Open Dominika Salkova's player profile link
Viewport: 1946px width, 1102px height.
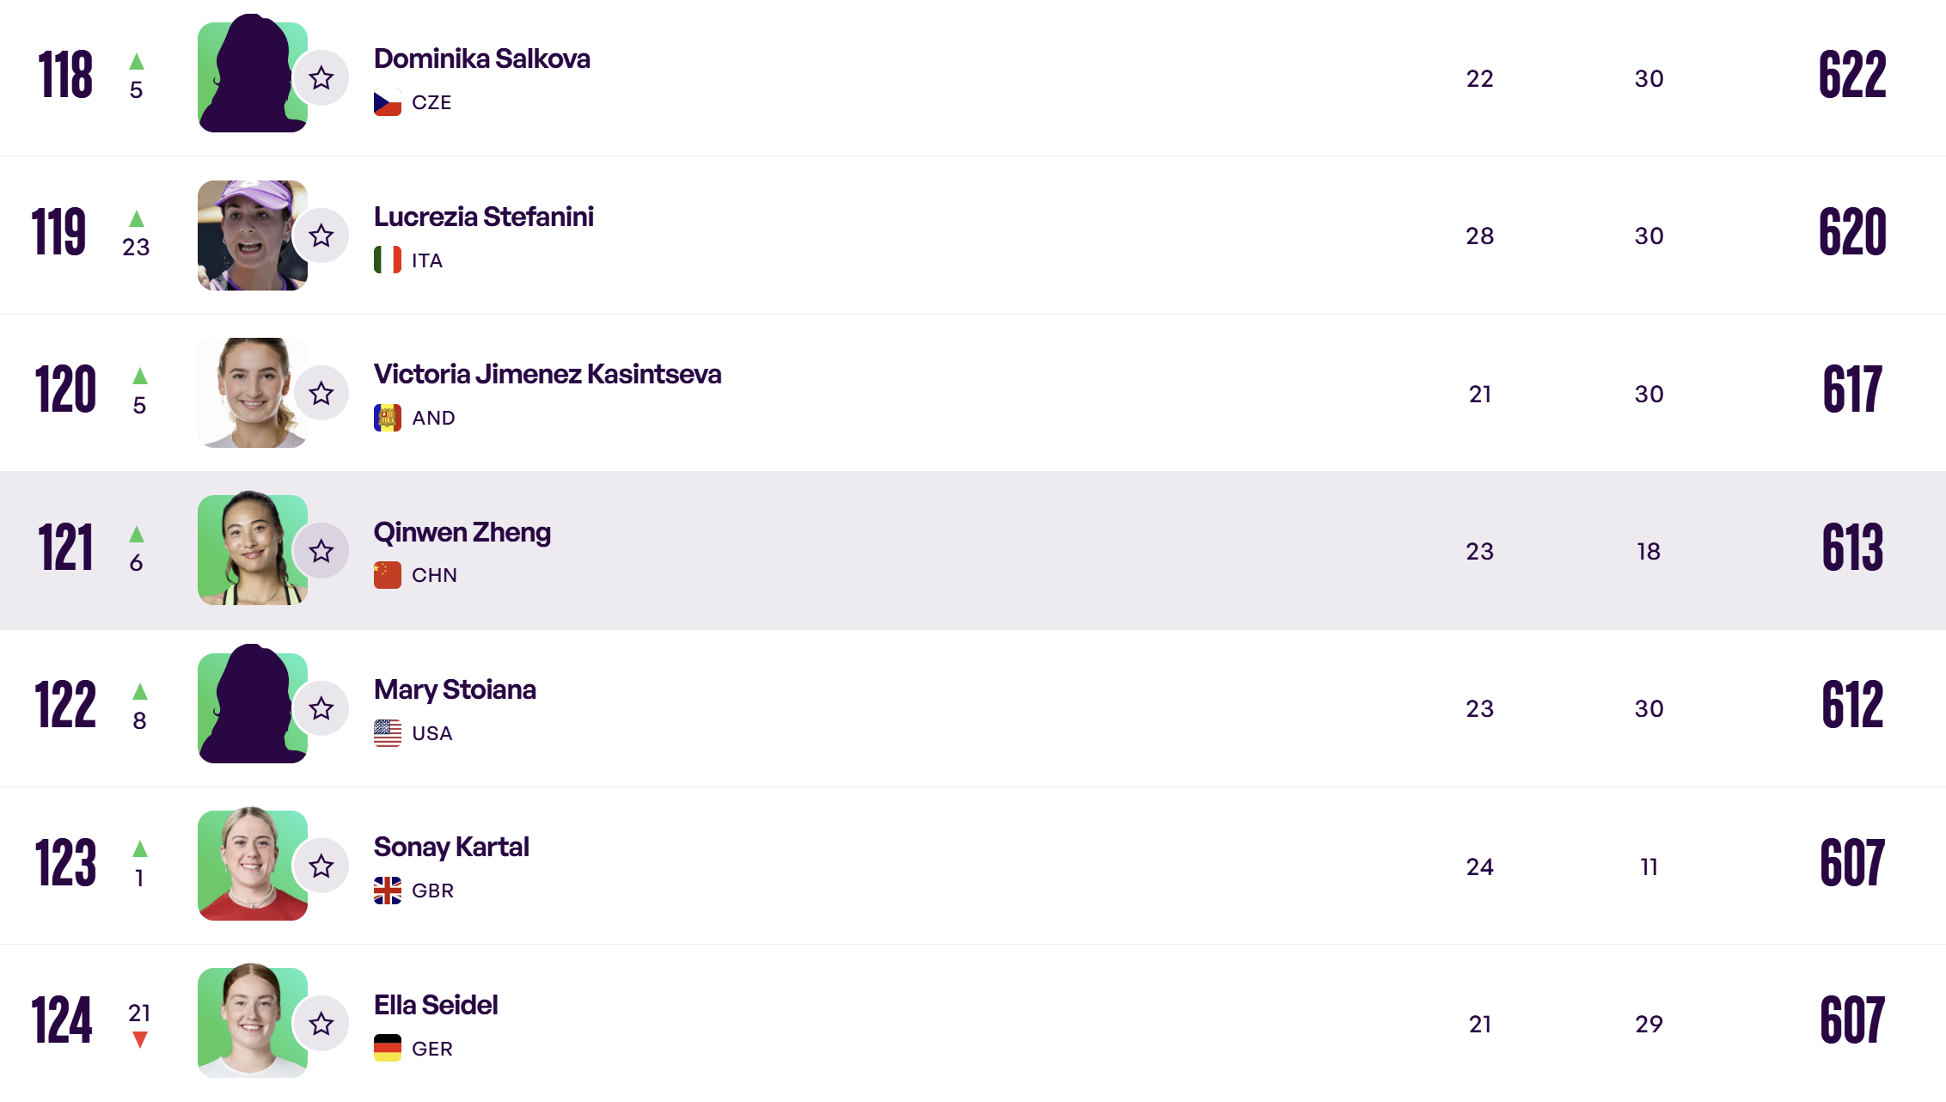coord(481,58)
